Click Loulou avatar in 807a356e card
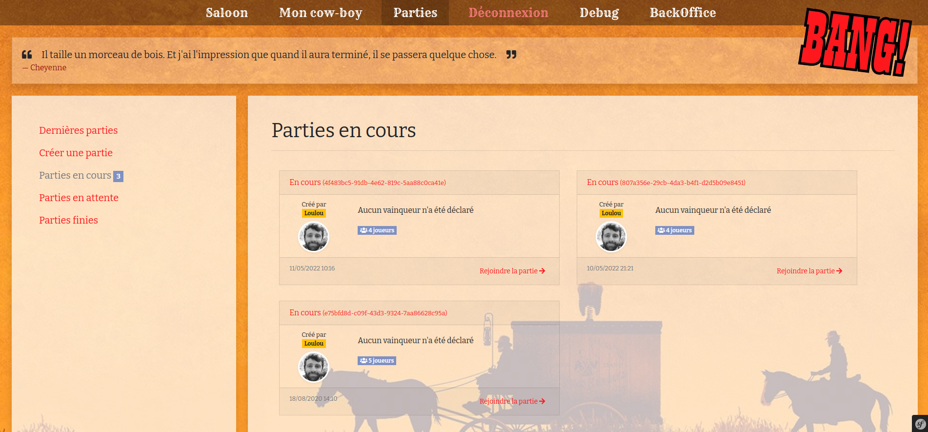The image size is (928, 432). tap(611, 237)
